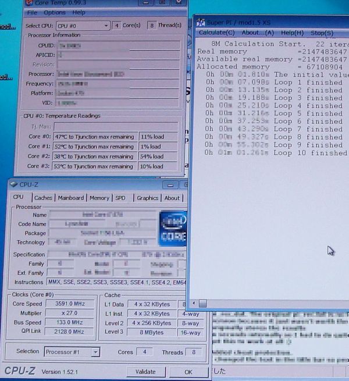Click the Super PI title bar icon
This screenshot has height=381, width=349.
201,22
